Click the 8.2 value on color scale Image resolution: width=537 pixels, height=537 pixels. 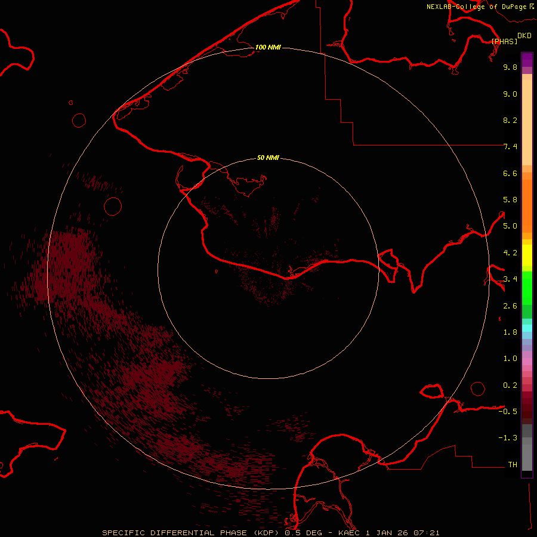[510, 120]
